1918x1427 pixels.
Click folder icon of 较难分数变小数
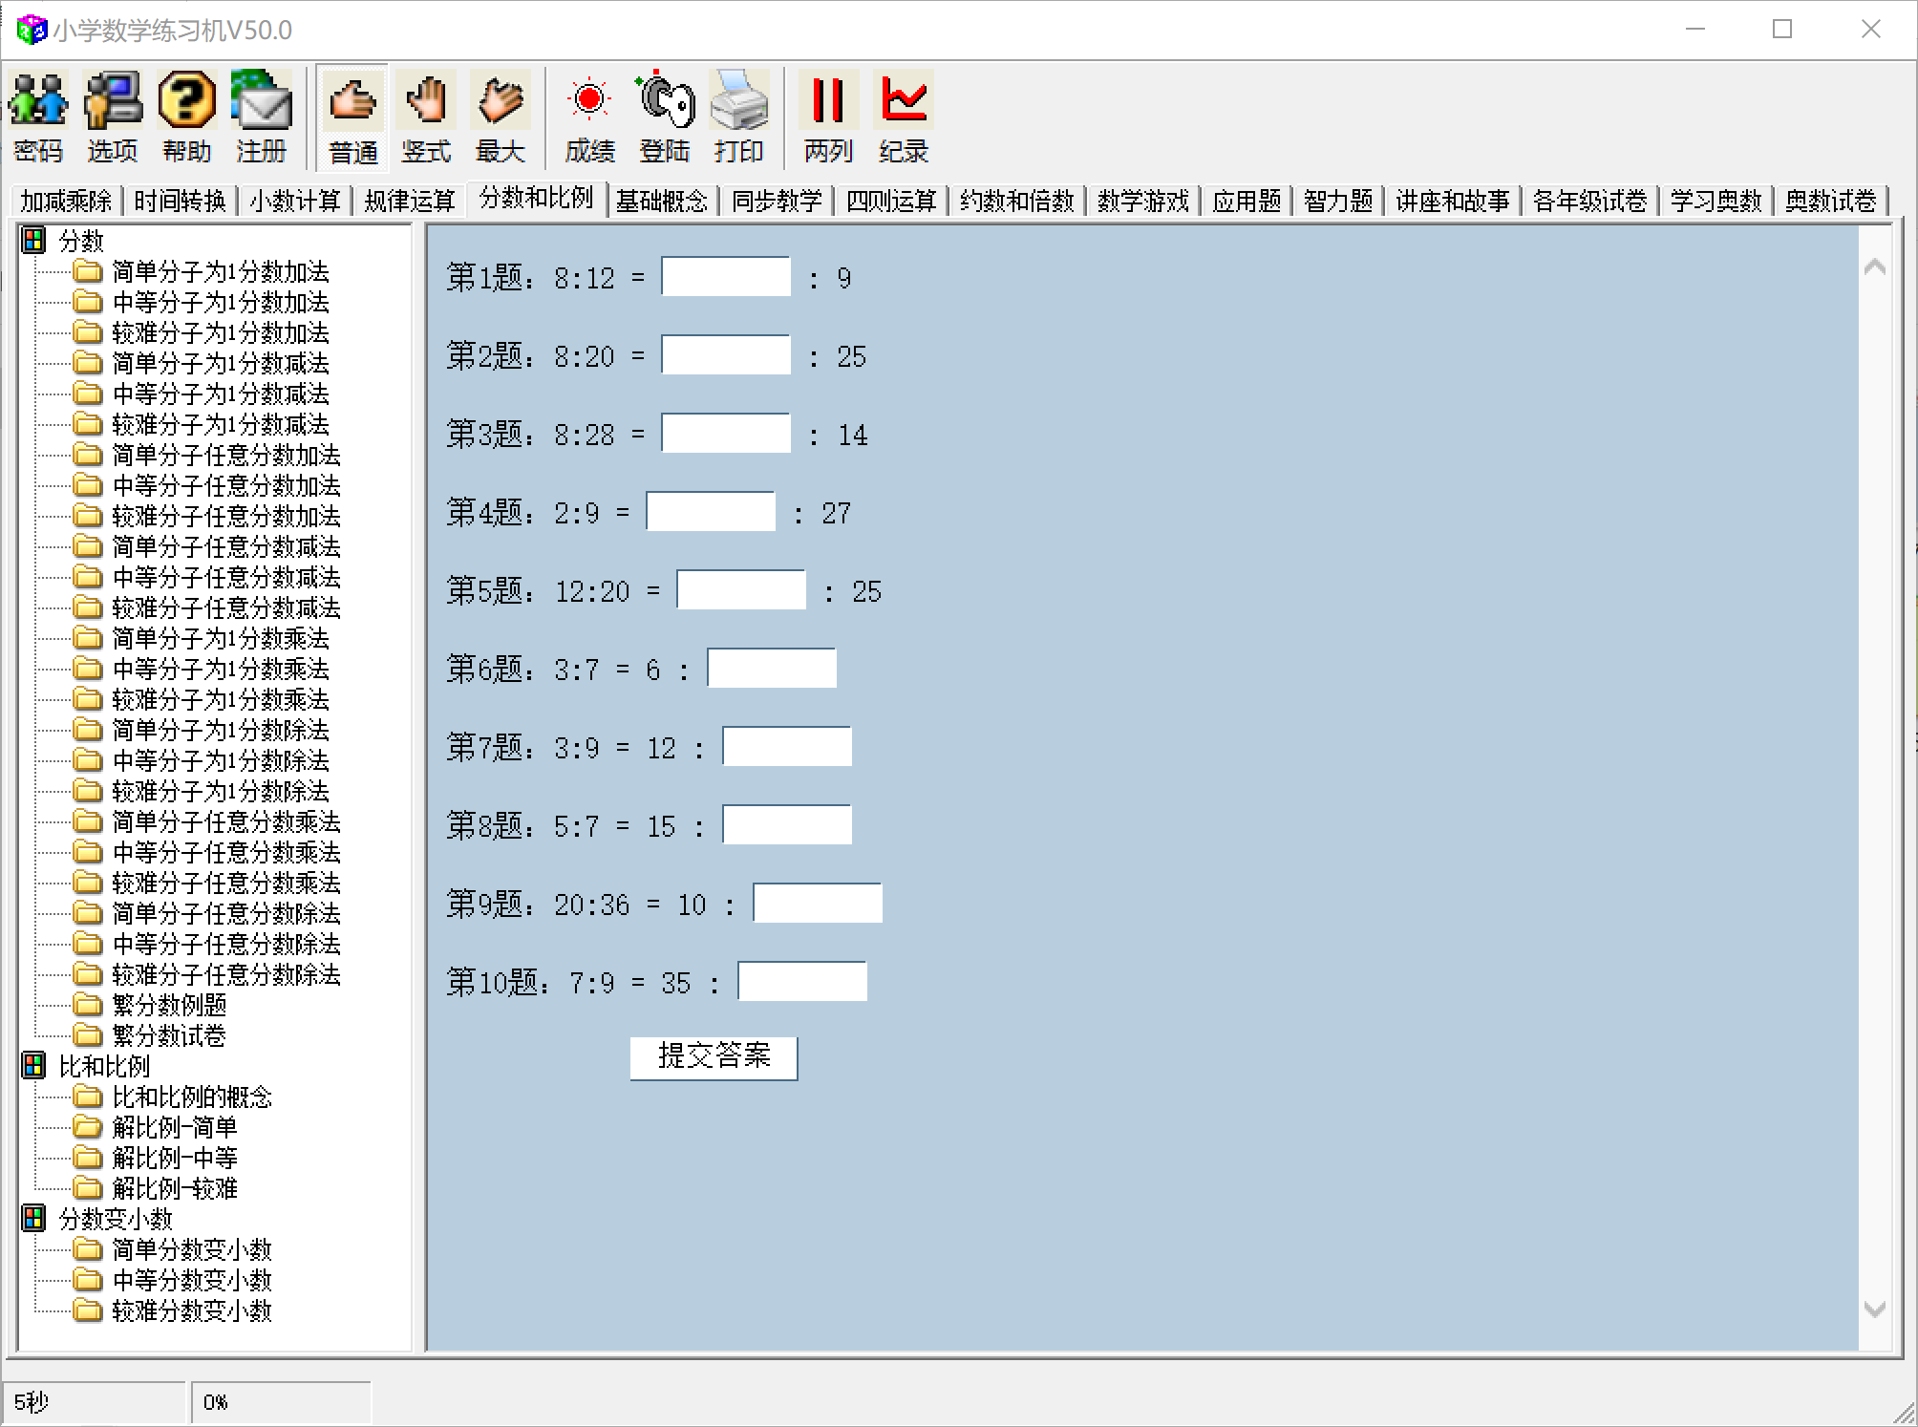[88, 1310]
